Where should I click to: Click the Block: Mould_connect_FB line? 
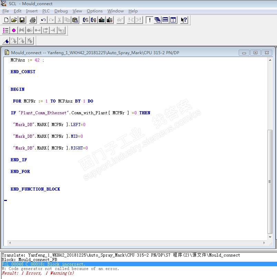pos(29,260)
